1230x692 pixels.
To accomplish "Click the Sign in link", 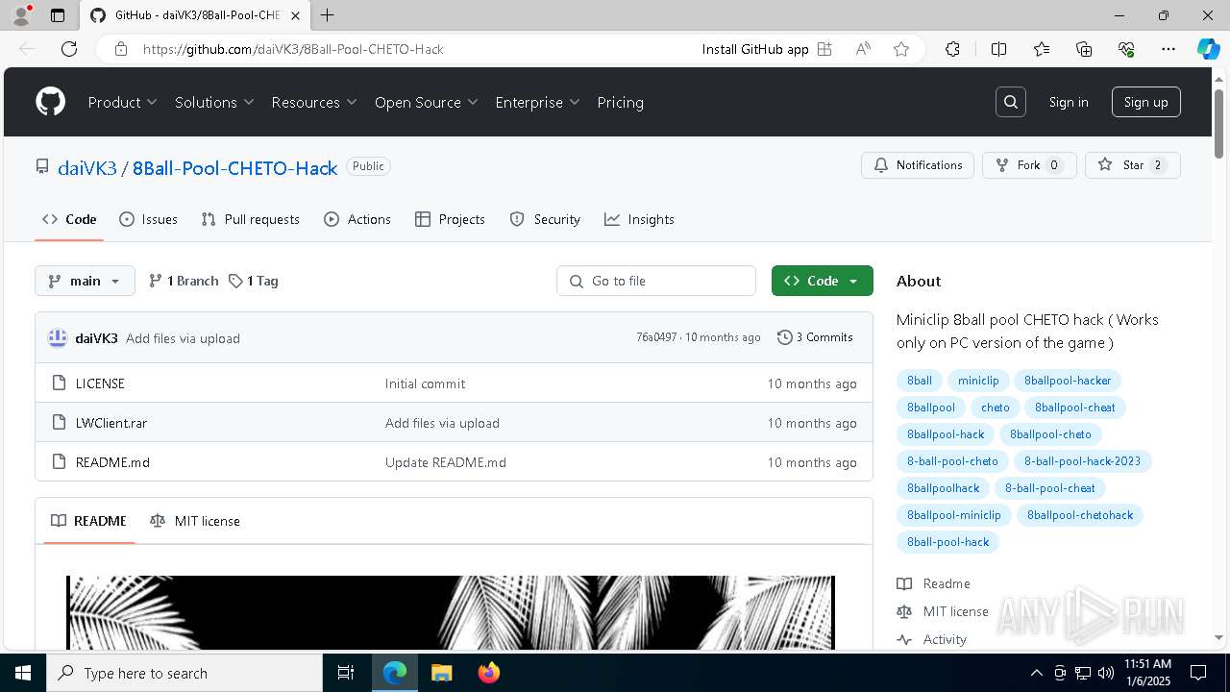I will (1069, 102).
